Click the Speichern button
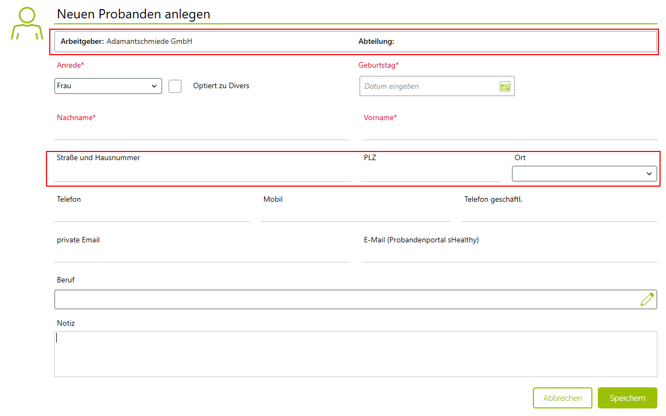666x416 pixels. click(x=627, y=398)
